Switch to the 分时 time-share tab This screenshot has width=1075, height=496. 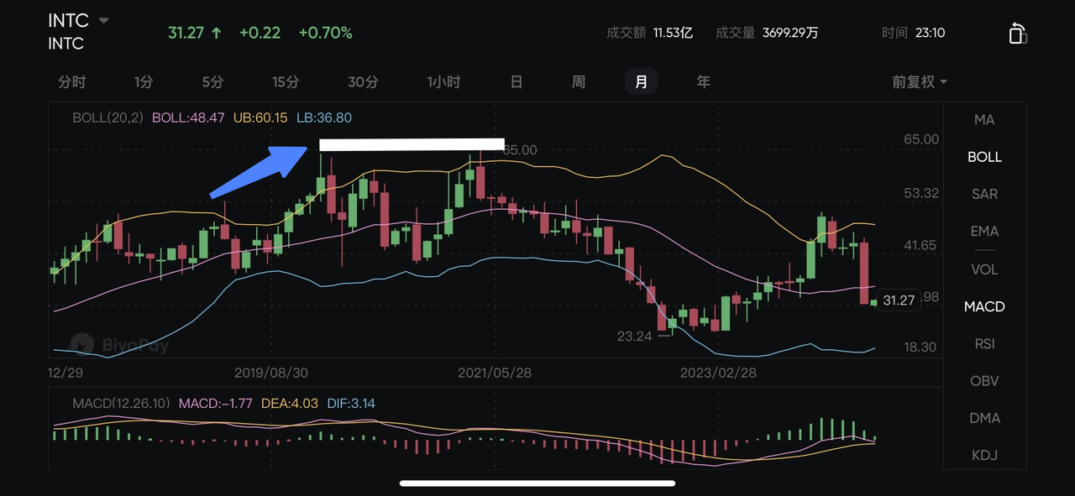tap(72, 81)
